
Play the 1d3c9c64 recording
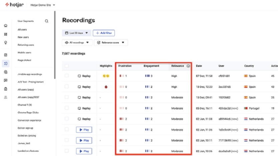[x=84, y=130]
